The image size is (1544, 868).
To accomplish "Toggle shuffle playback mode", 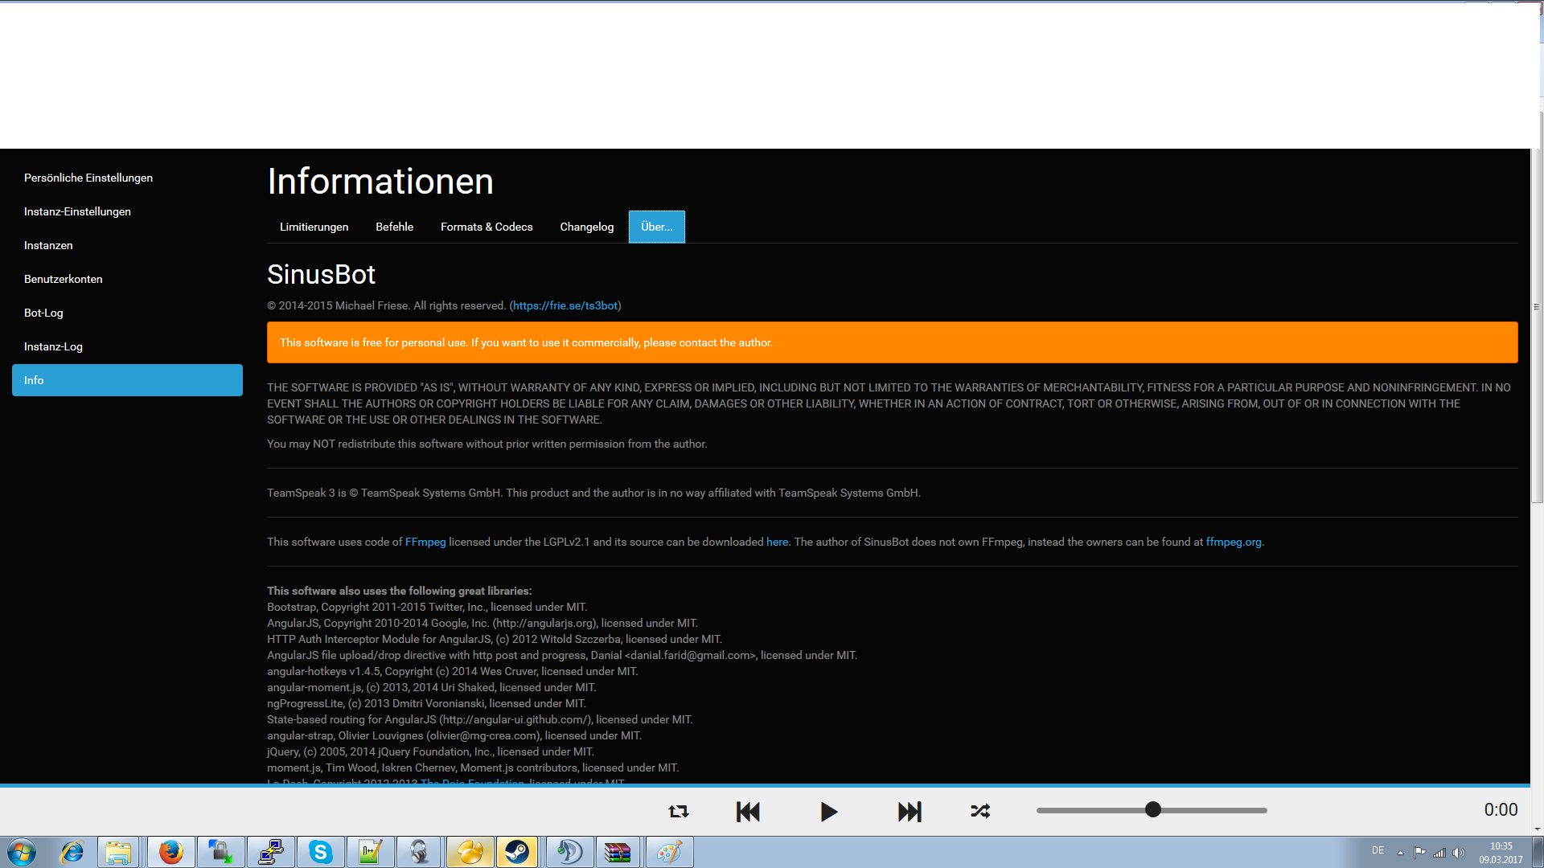I will pyautogui.click(x=980, y=812).
